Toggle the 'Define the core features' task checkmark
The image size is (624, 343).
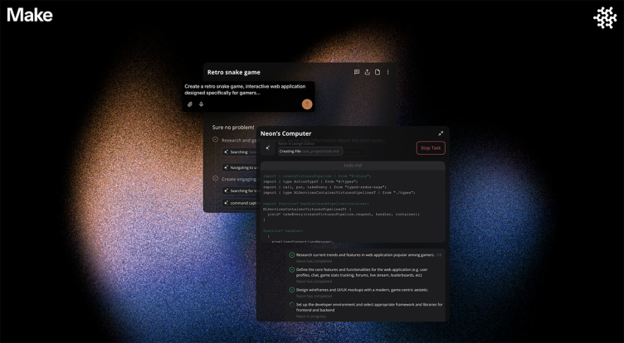(x=292, y=270)
